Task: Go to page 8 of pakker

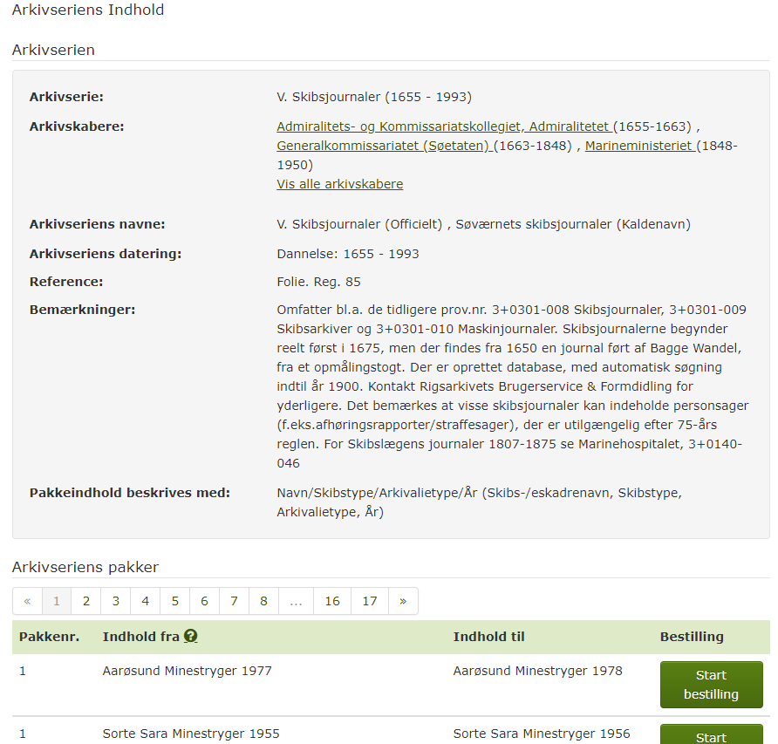Action: click(263, 601)
